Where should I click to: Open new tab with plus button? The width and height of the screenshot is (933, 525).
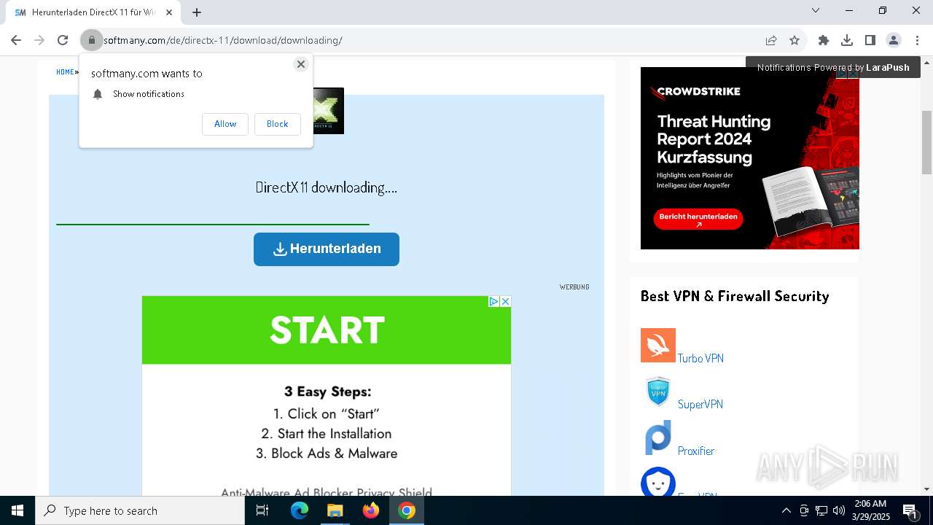[197, 12]
